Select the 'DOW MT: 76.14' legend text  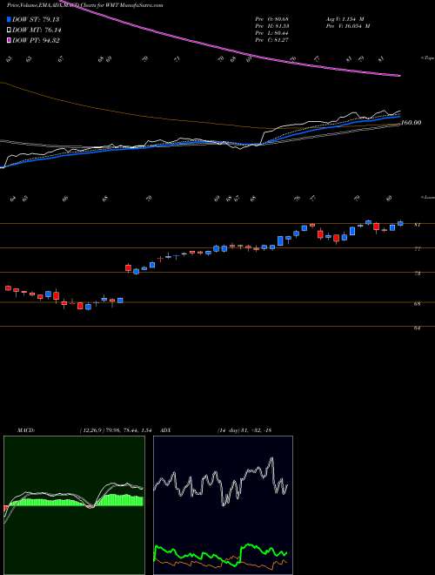[x=37, y=30]
